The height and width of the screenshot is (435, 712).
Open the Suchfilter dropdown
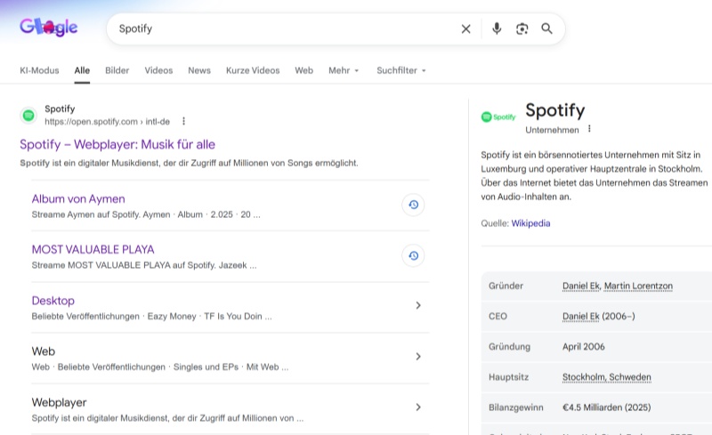coord(401,70)
